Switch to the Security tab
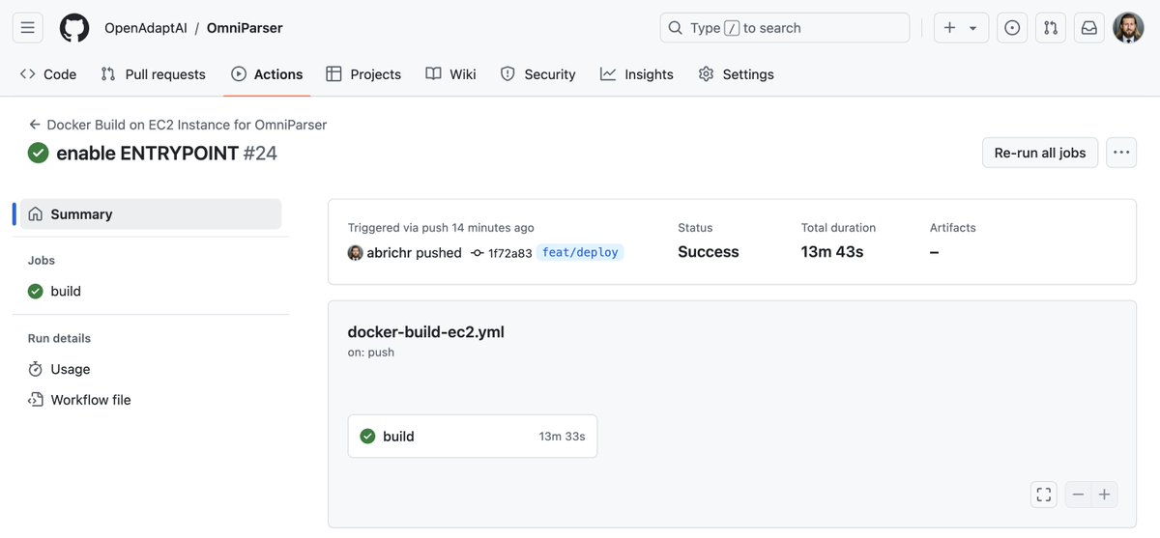 [537, 74]
